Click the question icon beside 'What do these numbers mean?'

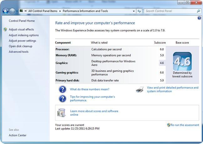coord(63,89)
